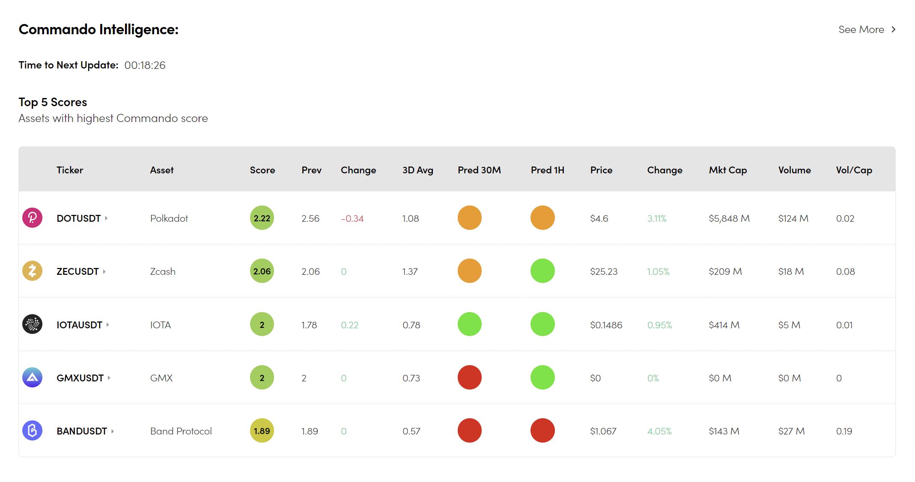Click the DOTUSDT score badge 2.22

pos(262,218)
